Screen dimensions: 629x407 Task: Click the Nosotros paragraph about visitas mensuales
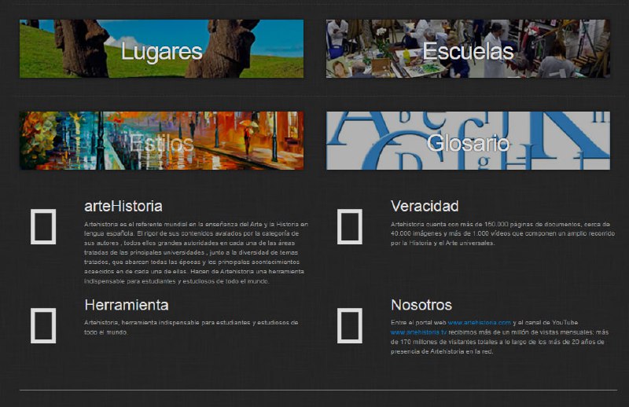[x=500, y=342]
